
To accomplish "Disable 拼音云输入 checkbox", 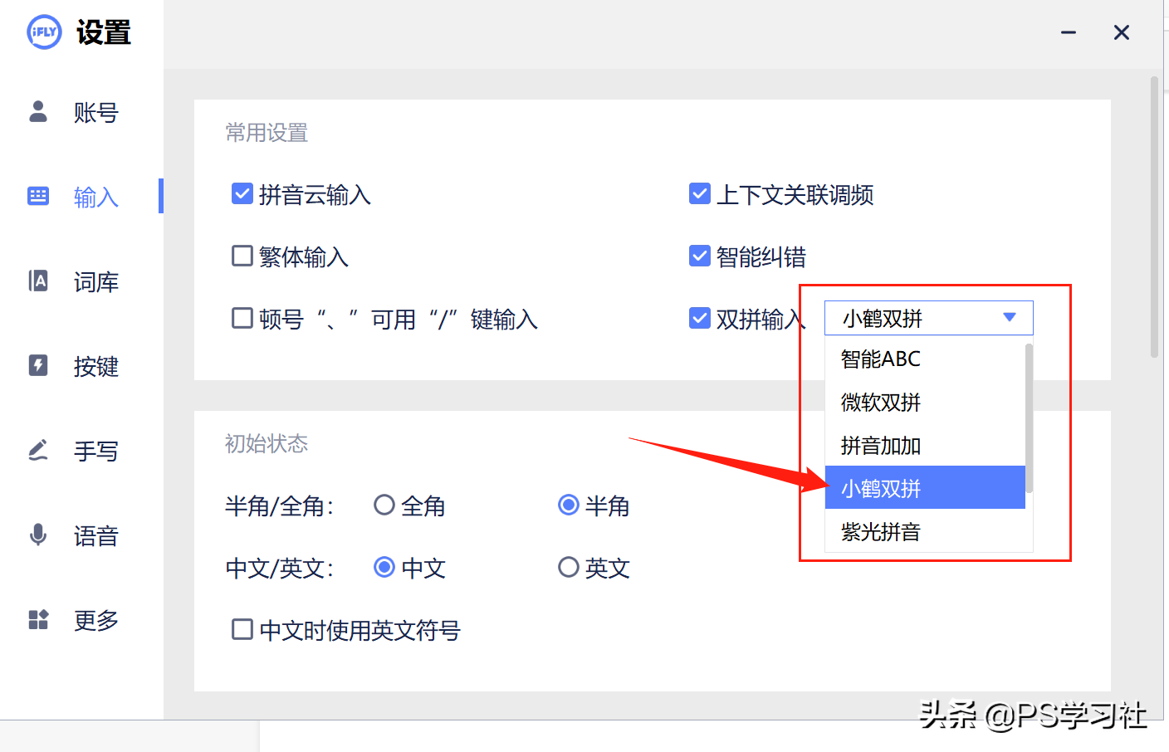I will pyautogui.click(x=242, y=193).
